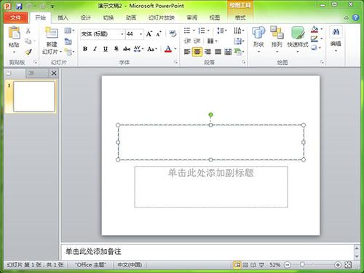Toggle strikethrough formatting

click(126, 49)
